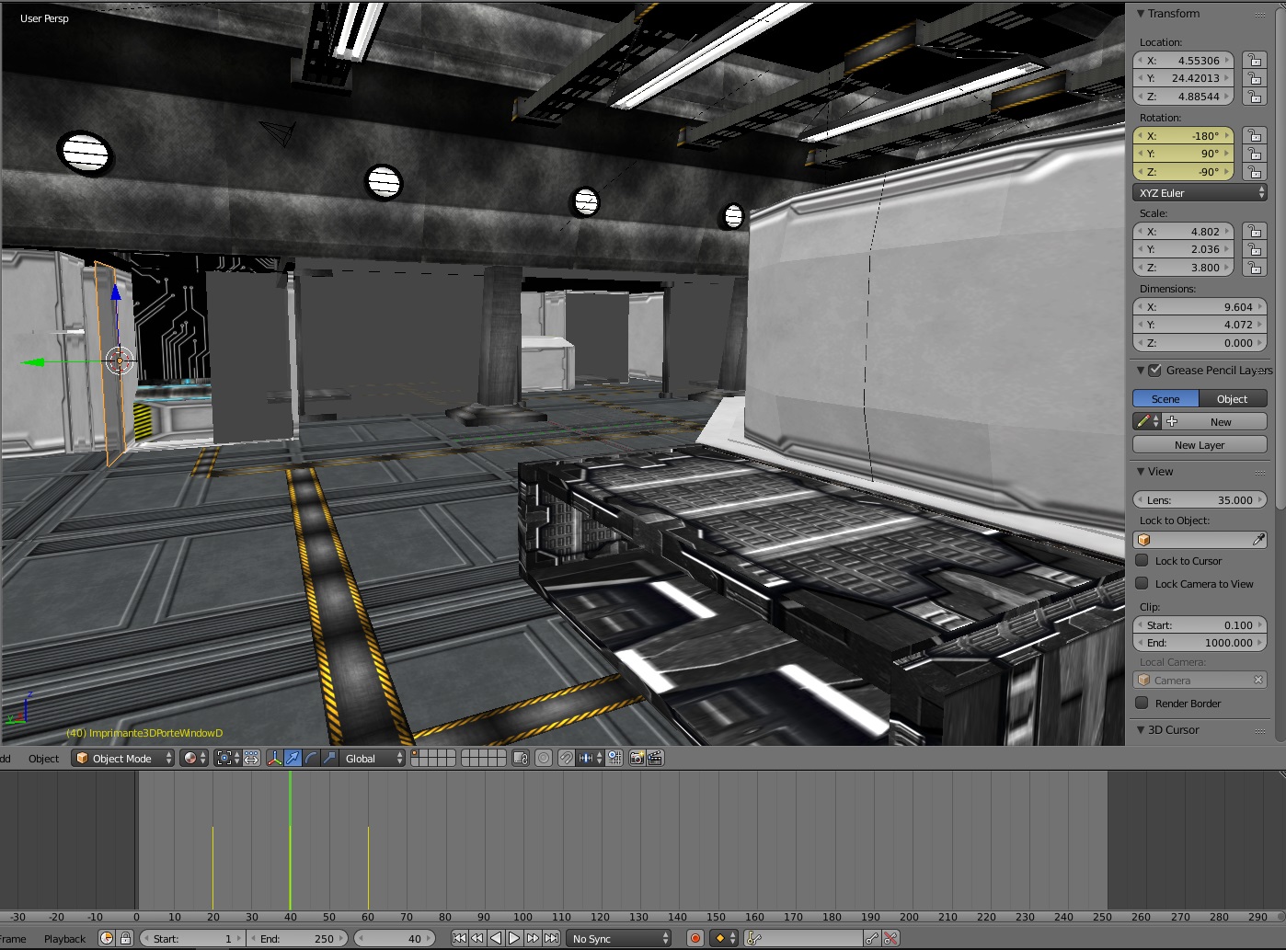Toggle the preview range clock icon

pyautogui.click(x=107, y=938)
